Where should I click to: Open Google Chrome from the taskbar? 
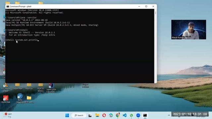(118, 115)
